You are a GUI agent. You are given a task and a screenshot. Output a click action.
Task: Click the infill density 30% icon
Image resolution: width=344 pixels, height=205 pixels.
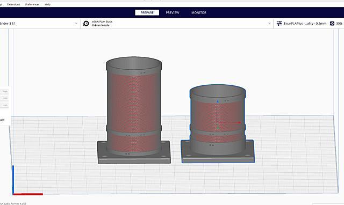tap(332, 24)
